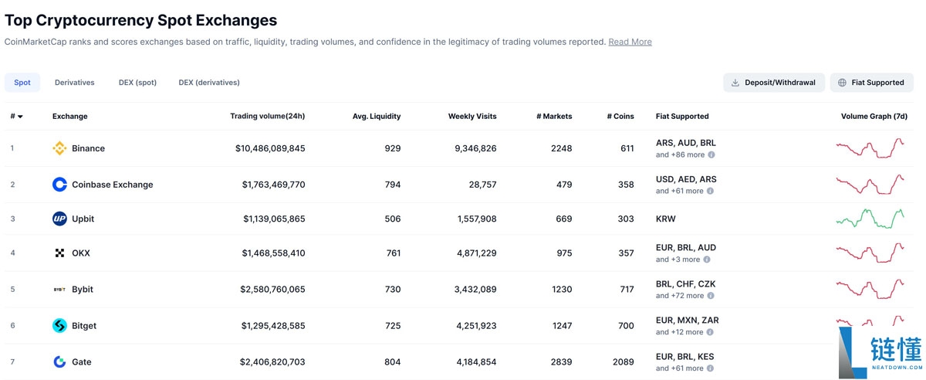This screenshot has height=380, width=926.
Task: Open the Bybit exchange link
Action: pyautogui.click(x=83, y=290)
